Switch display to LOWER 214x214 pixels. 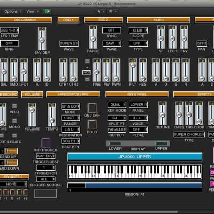115,143
